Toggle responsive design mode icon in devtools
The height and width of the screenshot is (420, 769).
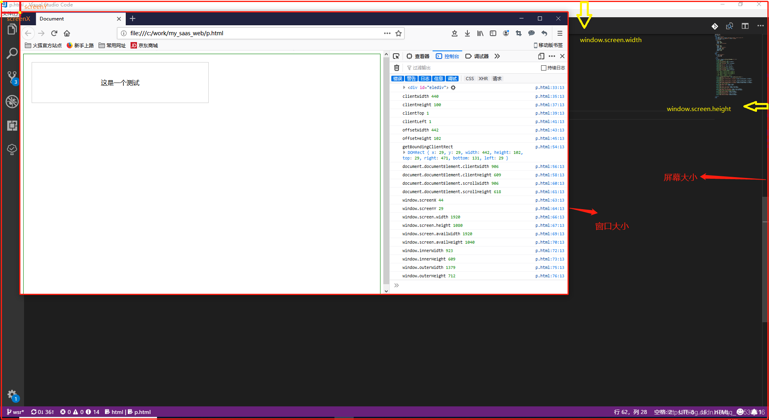coord(541,56)
